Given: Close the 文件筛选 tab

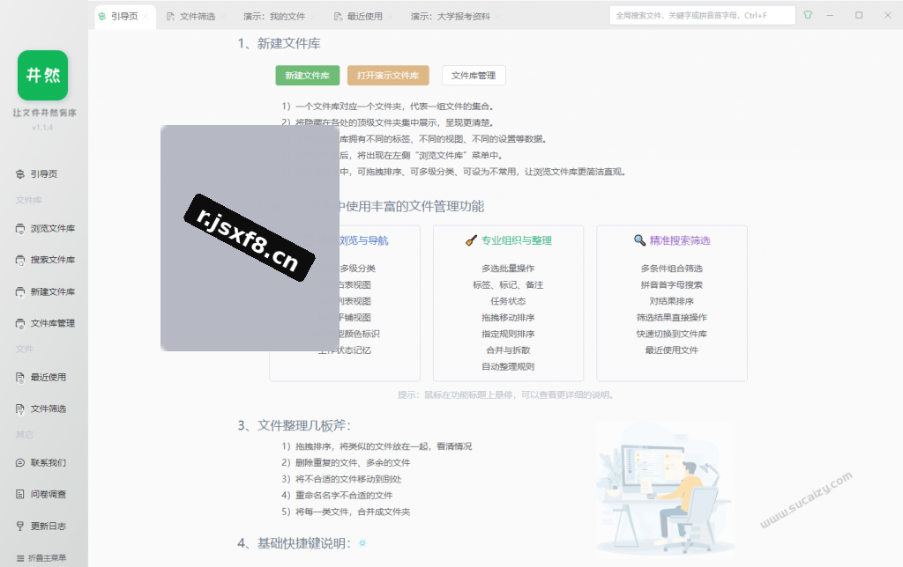Looking at the screenshot, I should (223, 17).
